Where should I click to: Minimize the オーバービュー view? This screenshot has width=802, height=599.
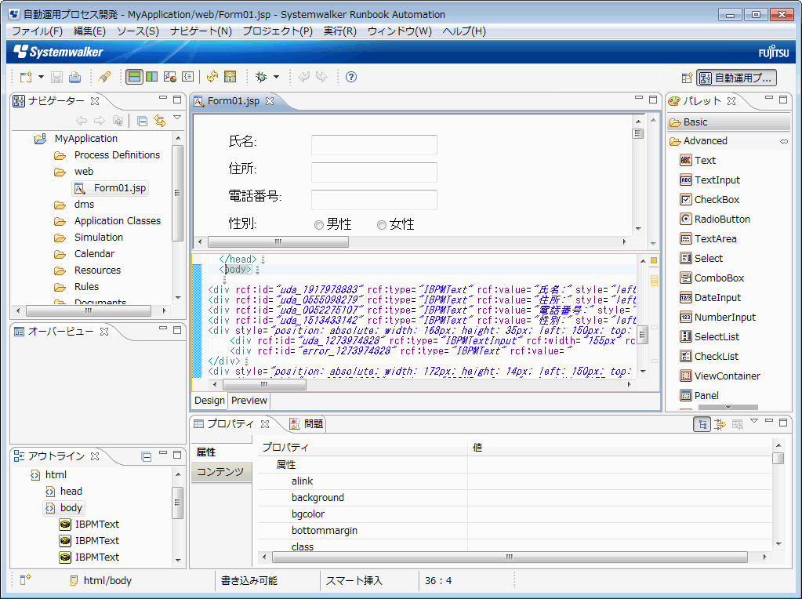tap(163, 329)
